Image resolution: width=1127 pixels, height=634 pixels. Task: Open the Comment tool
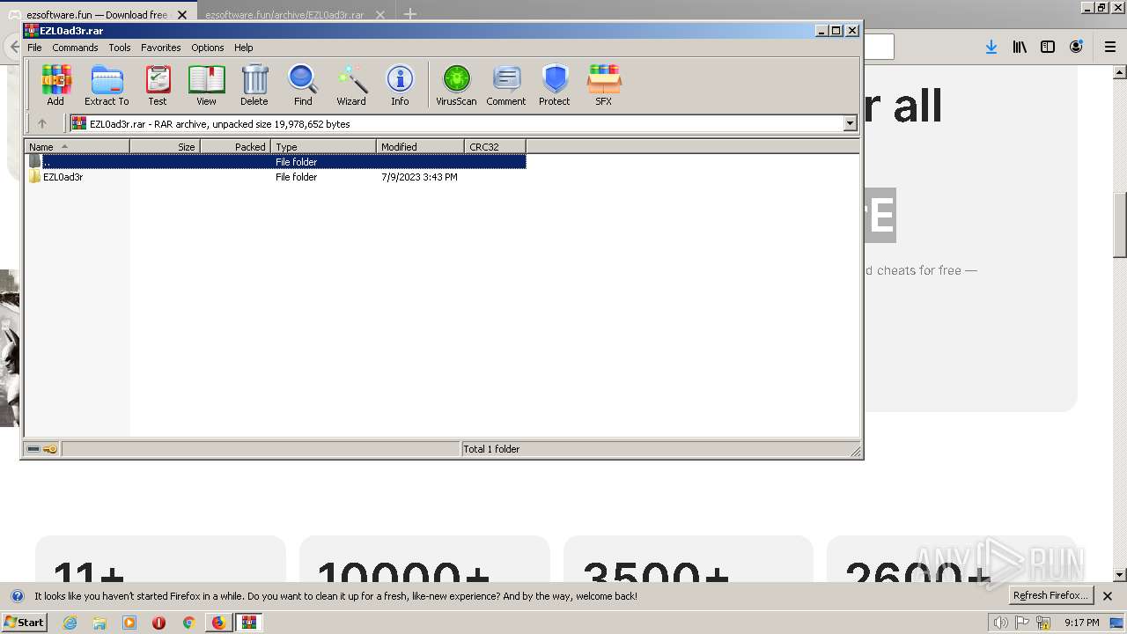pyautogui.click(x=506, y=85)
